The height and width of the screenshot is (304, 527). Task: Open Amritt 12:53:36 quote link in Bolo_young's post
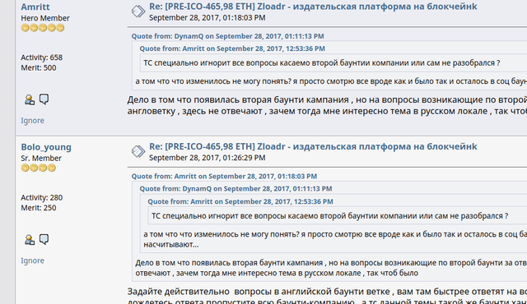tap(240, 201)
